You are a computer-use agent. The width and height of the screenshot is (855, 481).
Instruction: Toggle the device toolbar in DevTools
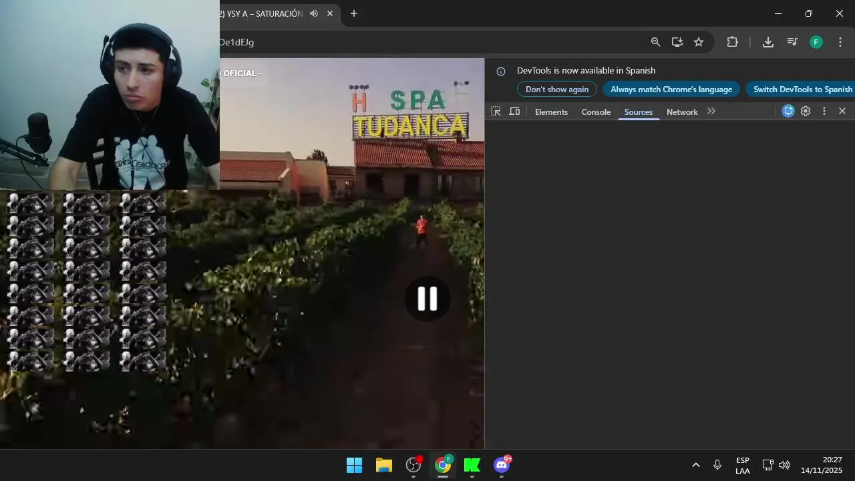point(514,112)
